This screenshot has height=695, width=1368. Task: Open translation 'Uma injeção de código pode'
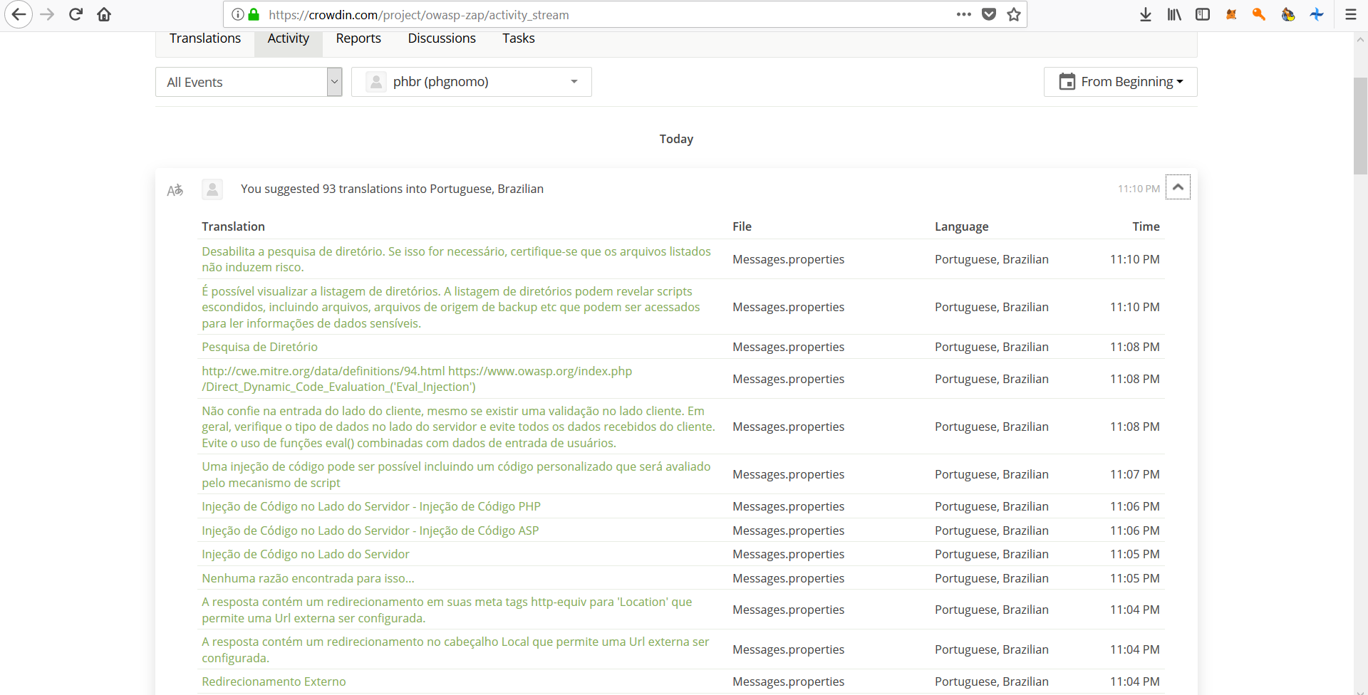click(x=456, y=474)
